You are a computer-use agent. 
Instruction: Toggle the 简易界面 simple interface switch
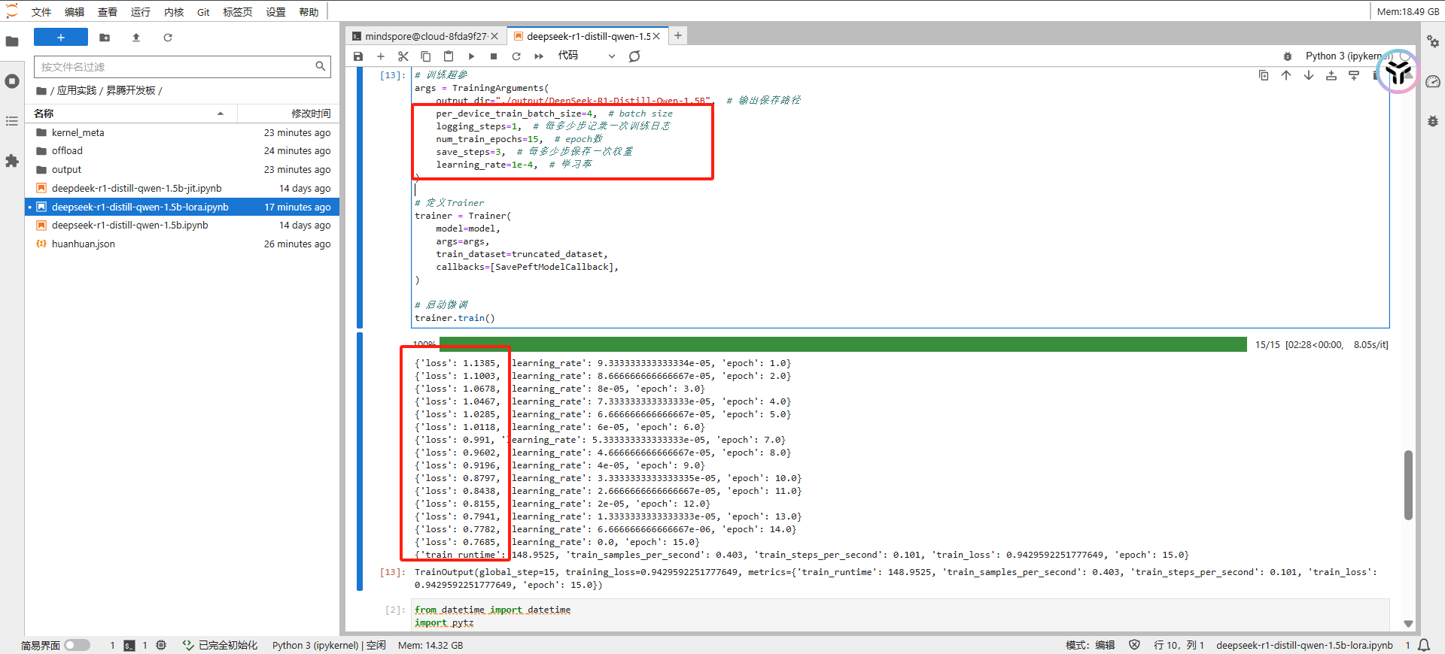coord(77,645)
